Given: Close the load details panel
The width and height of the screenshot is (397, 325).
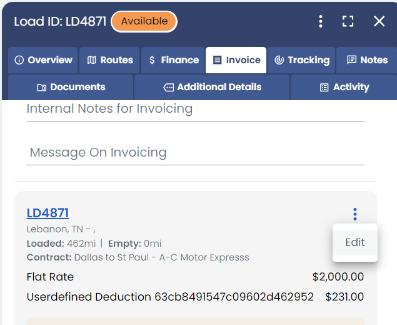Looking at the screenshot, I should point(379,21).
